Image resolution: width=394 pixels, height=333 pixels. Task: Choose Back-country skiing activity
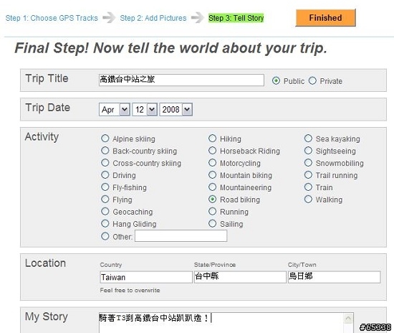point(105,151)
